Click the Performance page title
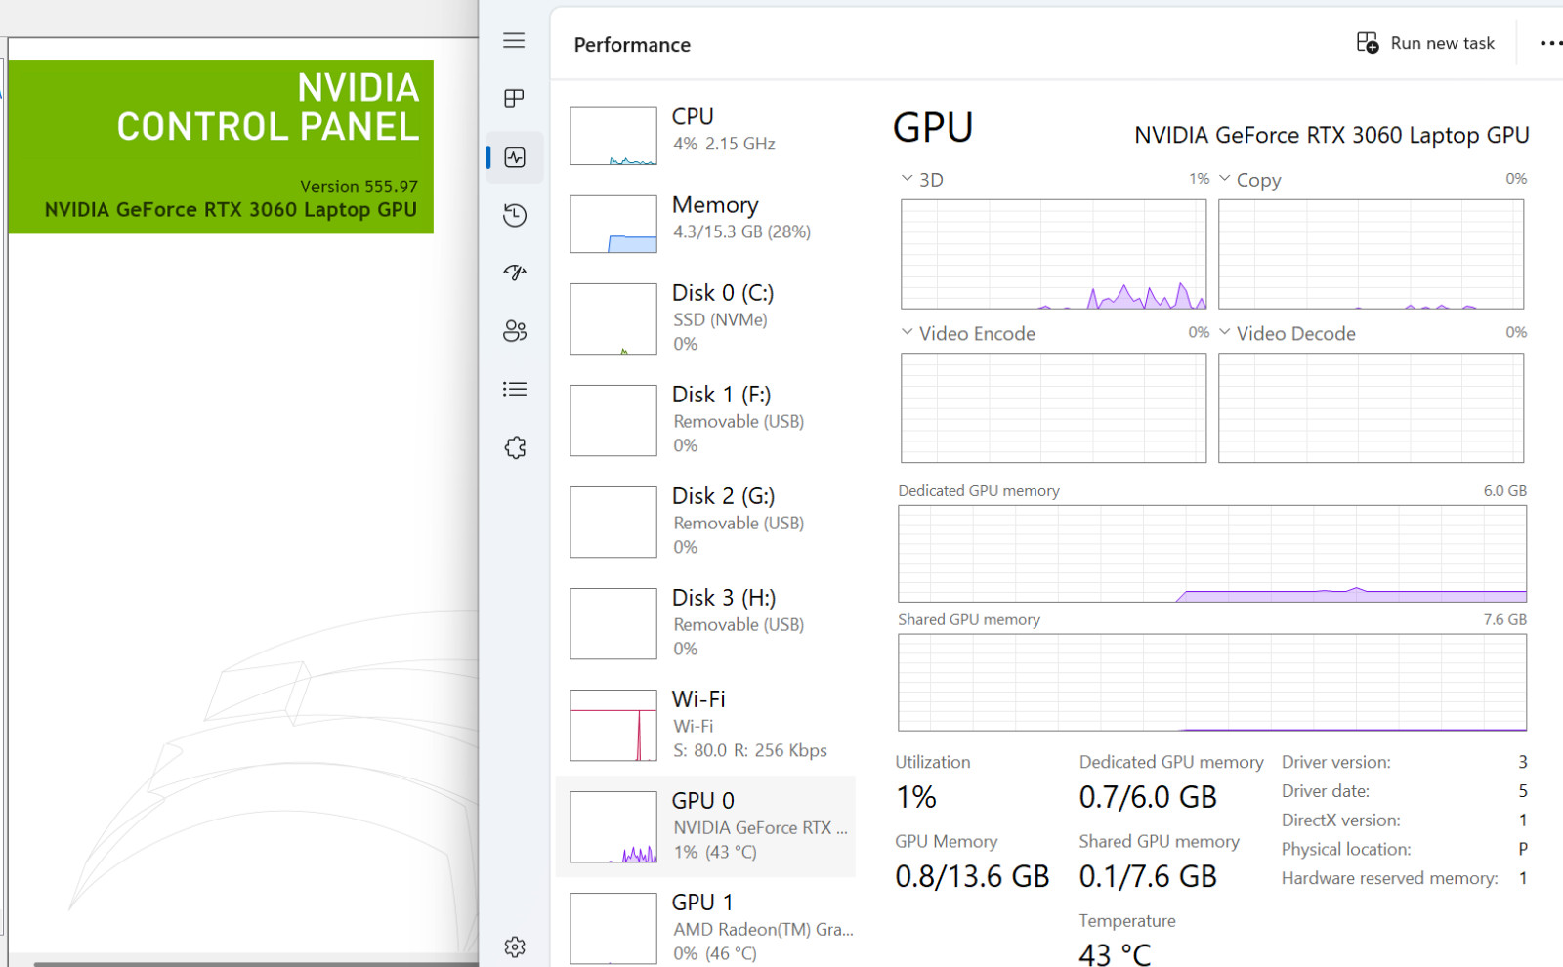Viewport: 1563px width, 967px height. coord(632,45)
